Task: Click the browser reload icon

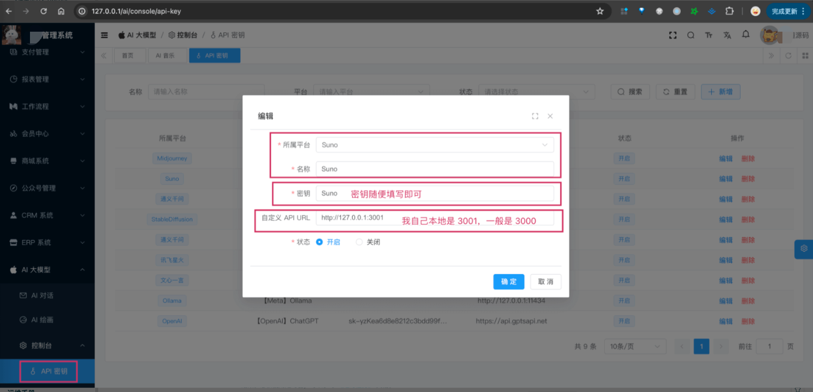Action: click(44, 11)
